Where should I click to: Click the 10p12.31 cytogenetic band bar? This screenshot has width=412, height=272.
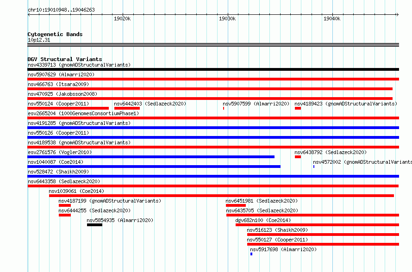[x=213, y=45]
